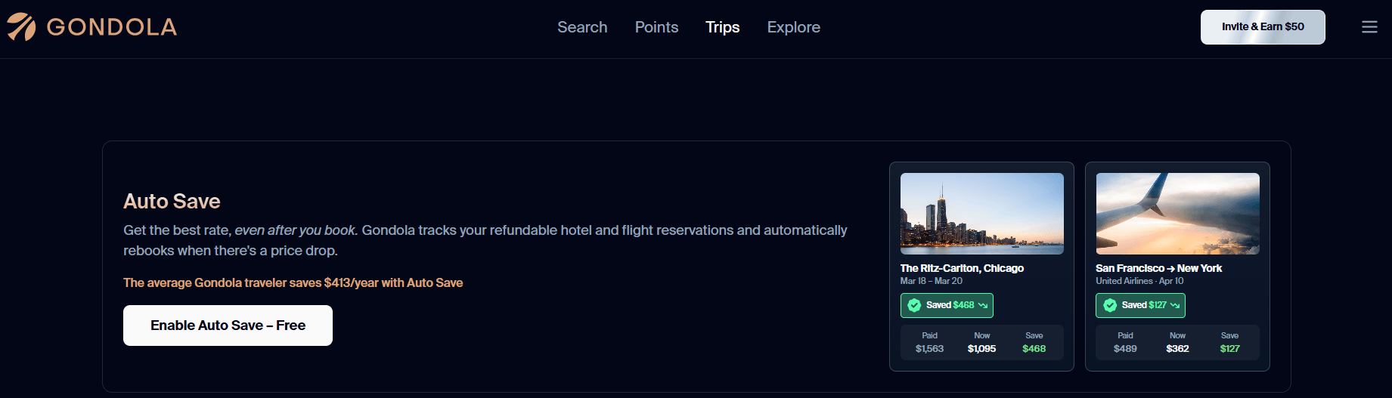
Task: Click the Auto Save heading
Action: pyautogui.click(x=172, y=201)
